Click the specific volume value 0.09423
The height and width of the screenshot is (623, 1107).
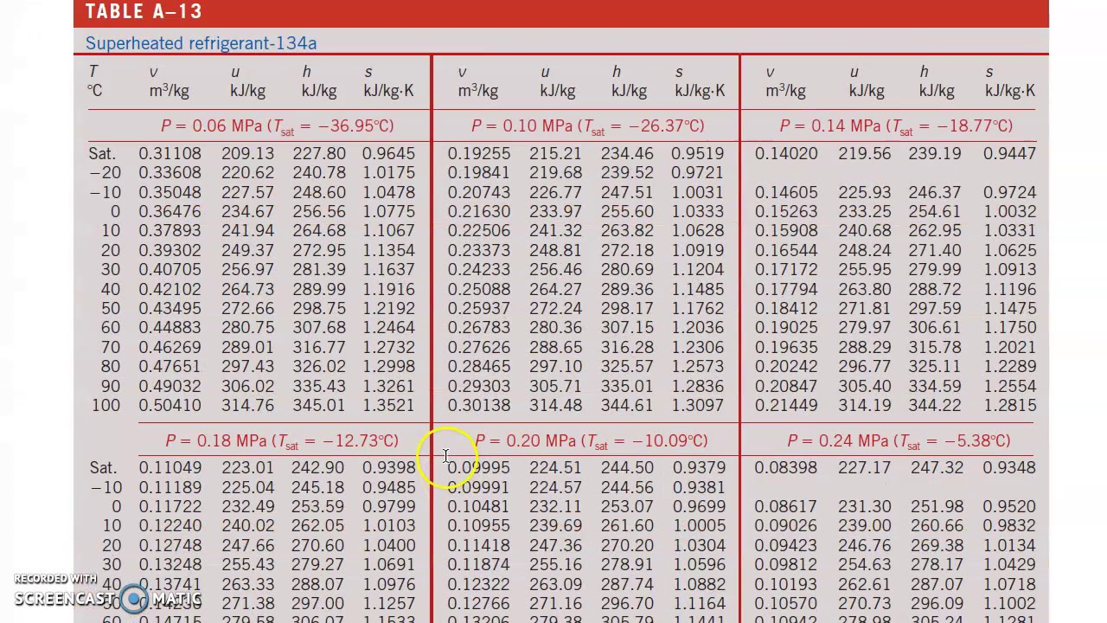(x=786, y=546)
